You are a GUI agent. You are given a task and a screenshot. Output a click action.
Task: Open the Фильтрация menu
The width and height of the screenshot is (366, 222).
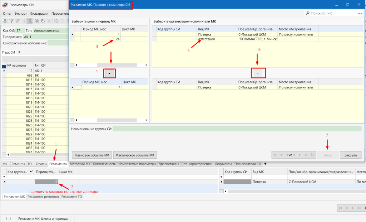pyautogui.click(x=39, y=14)
